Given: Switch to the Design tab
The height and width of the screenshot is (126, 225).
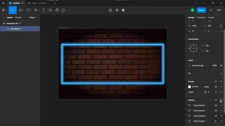Looking at the screenshot, I should (191, 17).
